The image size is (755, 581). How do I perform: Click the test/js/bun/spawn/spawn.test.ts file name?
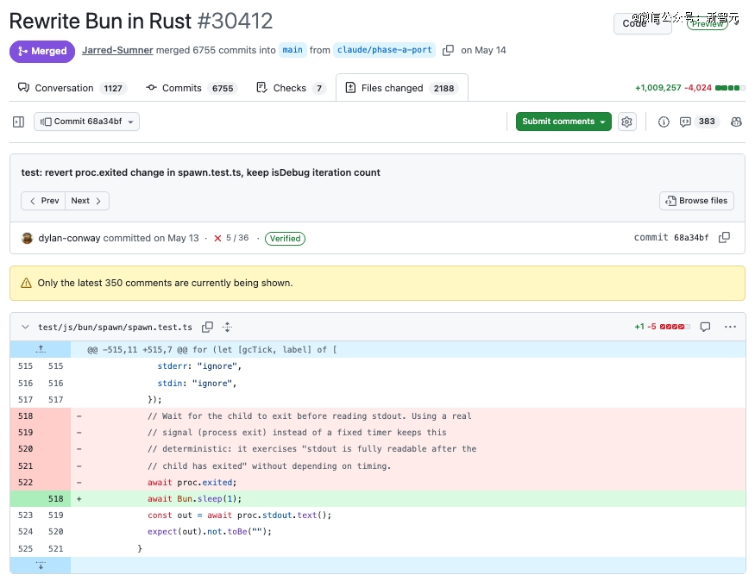click(x=115, y=327)
